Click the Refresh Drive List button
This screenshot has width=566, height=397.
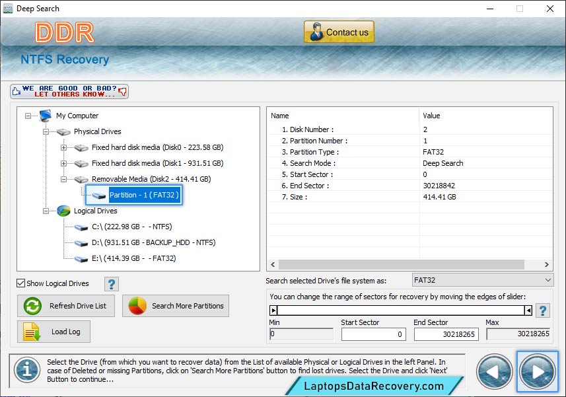66,306
